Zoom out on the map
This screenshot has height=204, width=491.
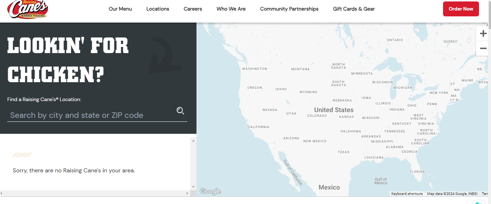(483, 48)
